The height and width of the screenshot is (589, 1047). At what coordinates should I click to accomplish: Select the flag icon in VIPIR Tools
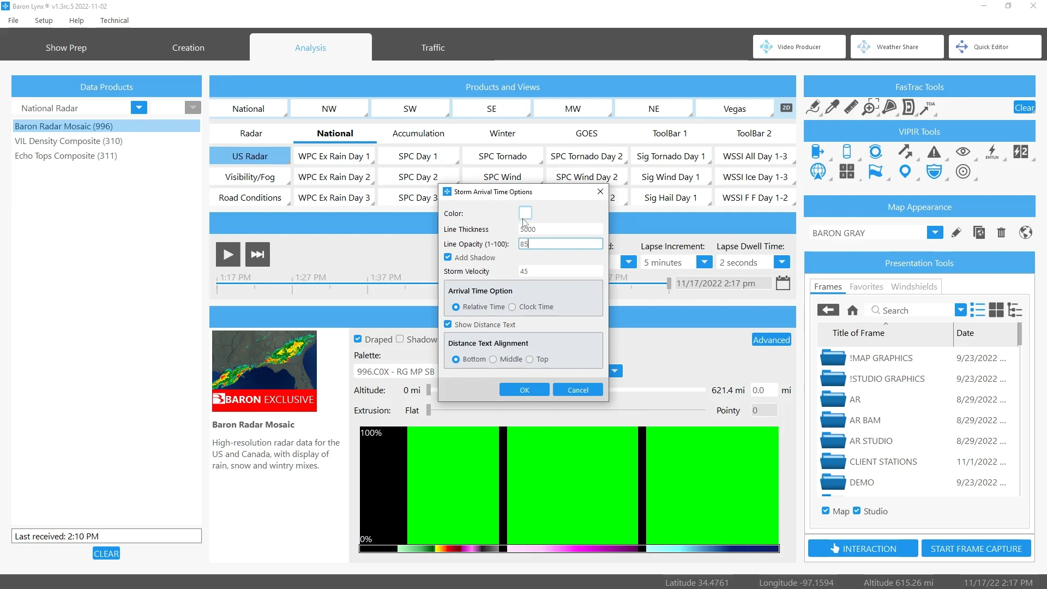[876, 171]
